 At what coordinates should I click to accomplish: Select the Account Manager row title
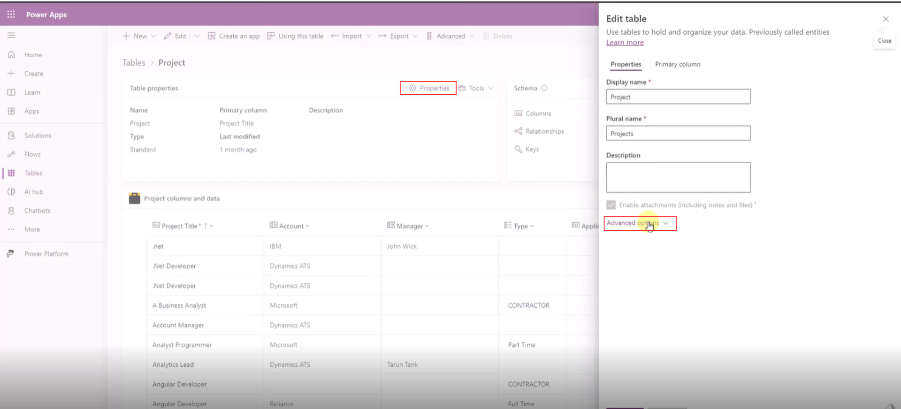coord(178,325)
